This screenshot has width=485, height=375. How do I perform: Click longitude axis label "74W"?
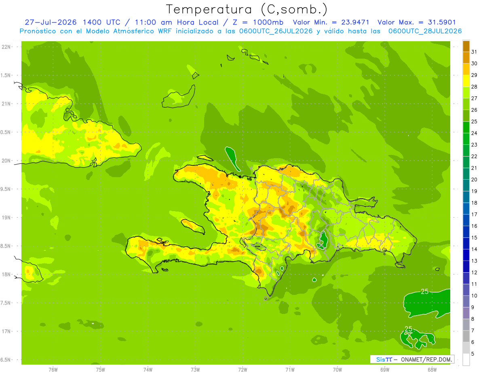(148, 369)
